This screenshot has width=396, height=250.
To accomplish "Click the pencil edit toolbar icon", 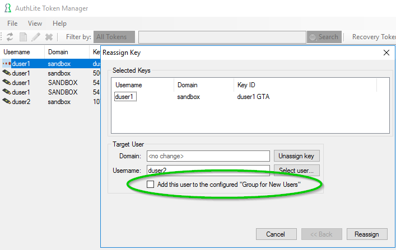I will point(36,37).
